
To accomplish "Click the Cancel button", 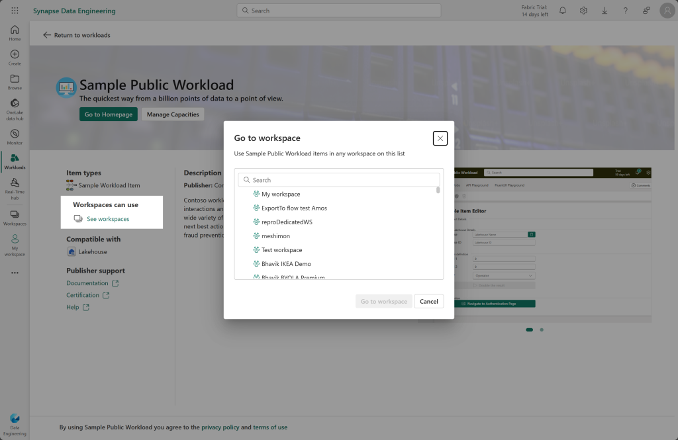I will point(429,301).
